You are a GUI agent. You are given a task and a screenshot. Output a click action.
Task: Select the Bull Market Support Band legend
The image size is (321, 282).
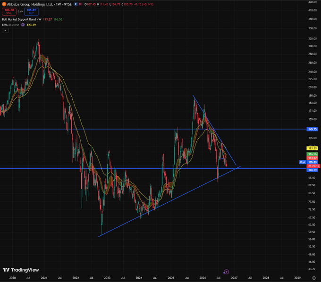22,19
